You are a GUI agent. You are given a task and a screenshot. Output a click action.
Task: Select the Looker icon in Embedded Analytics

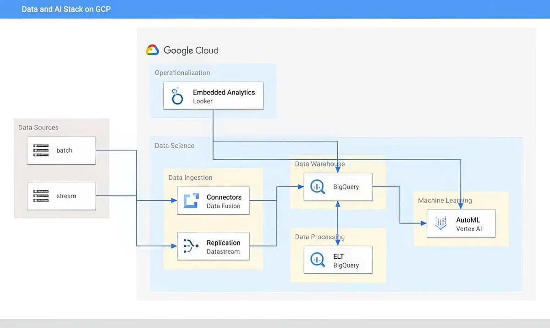click(x=176, y=95)
